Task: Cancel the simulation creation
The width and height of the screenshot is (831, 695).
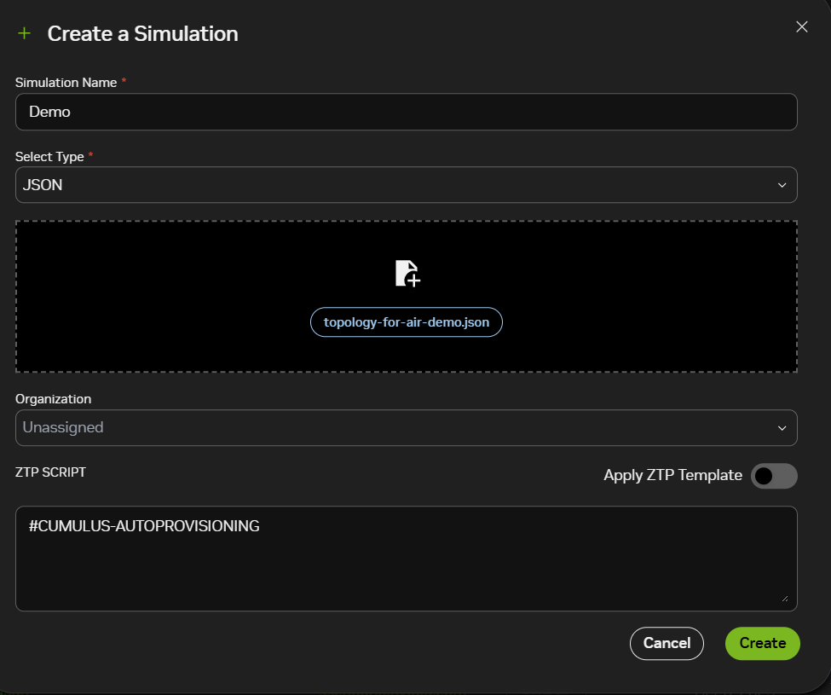Action: (x=667, y=643)
